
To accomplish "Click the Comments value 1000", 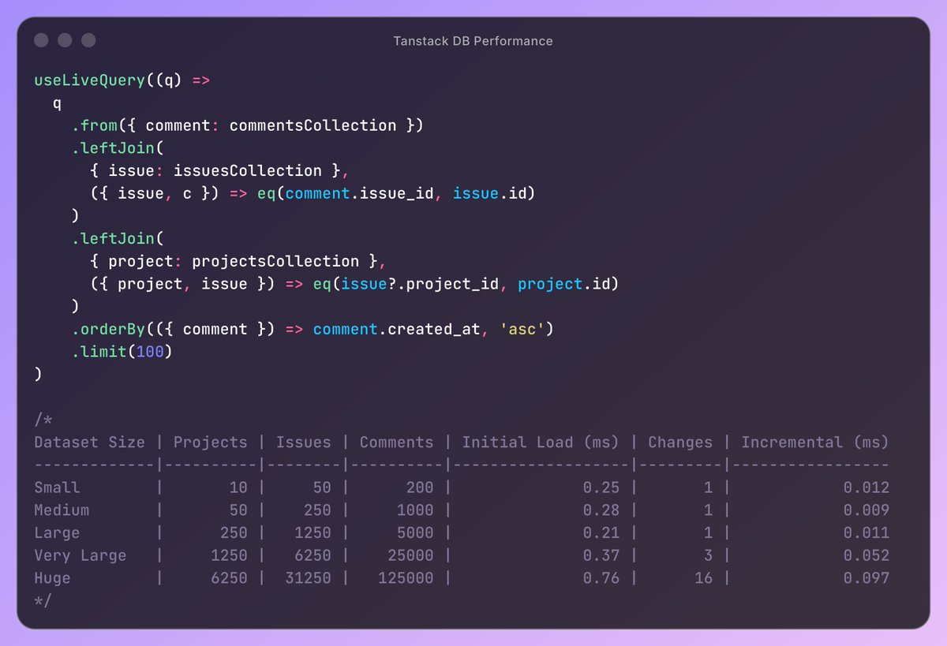I will 414,510.
